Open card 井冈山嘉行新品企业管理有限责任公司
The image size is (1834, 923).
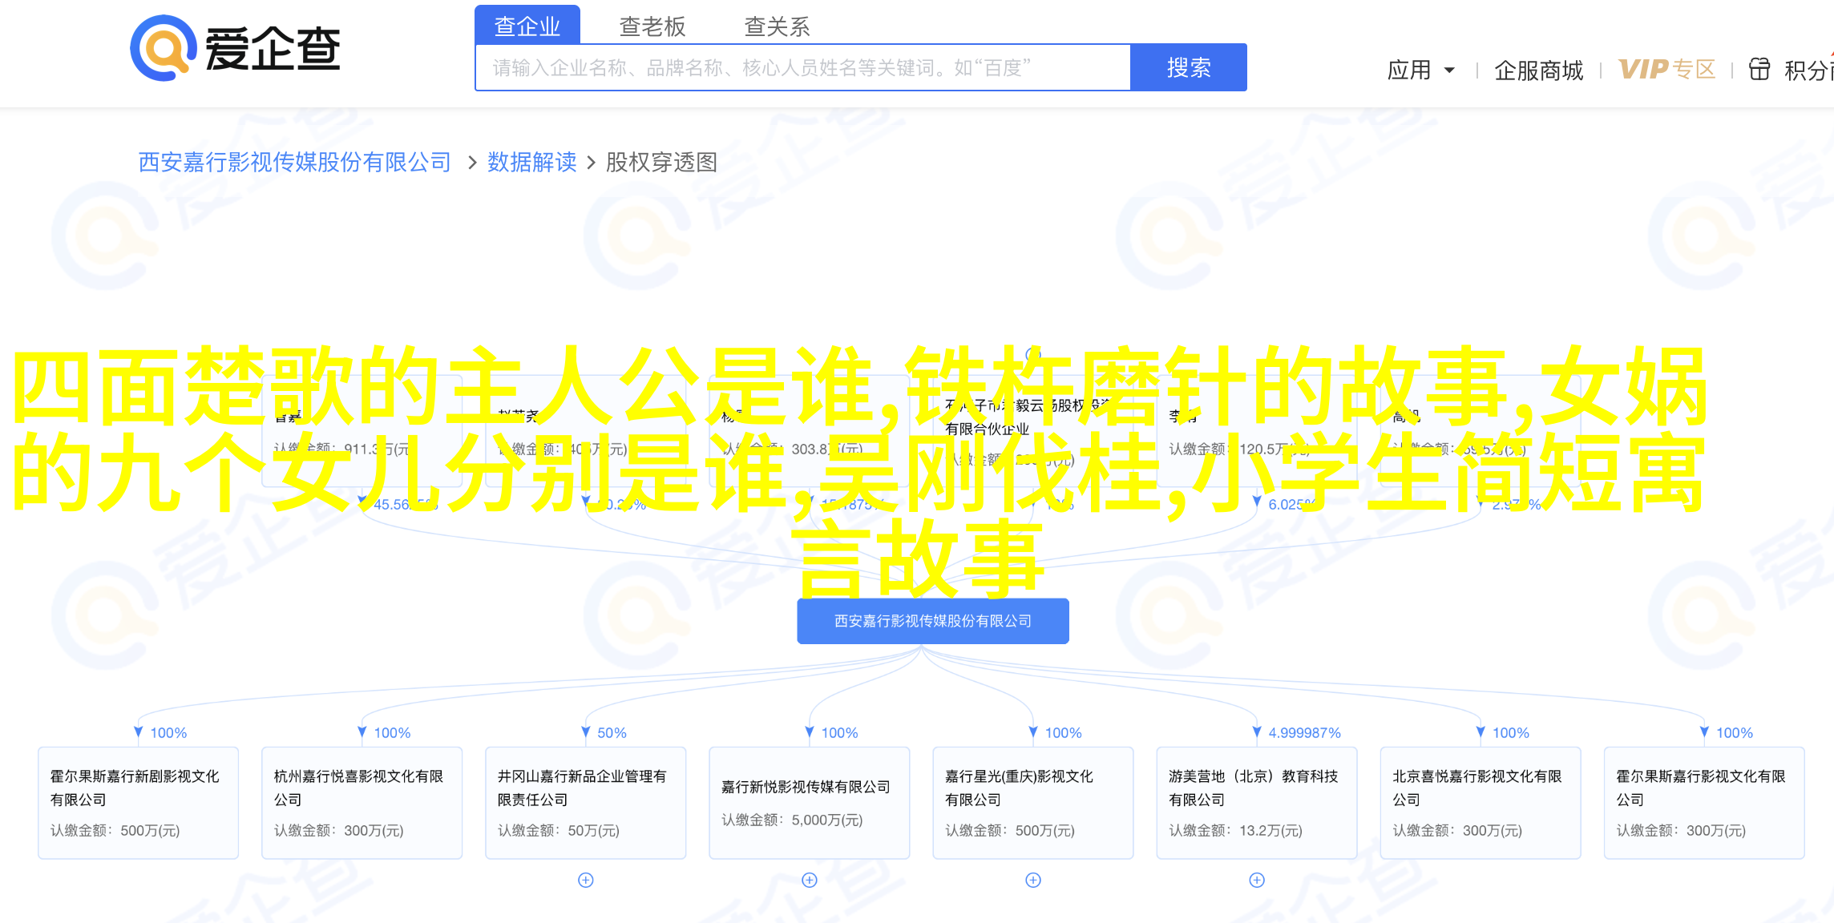pos(585,803)
